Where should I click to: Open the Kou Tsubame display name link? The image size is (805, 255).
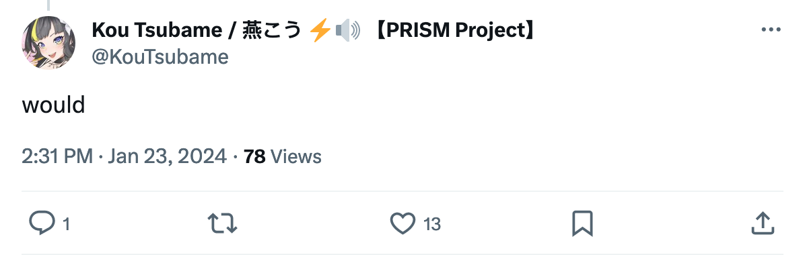(157, 31)
